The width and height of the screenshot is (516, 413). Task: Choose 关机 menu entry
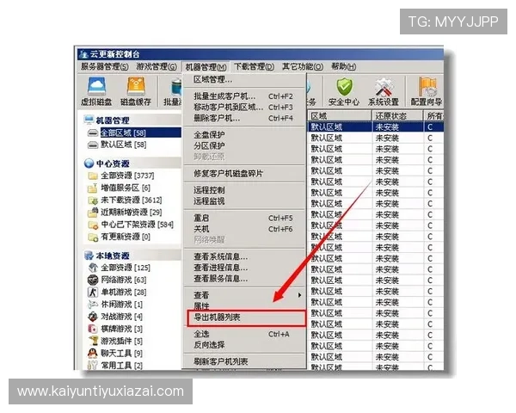coord(244,229)
